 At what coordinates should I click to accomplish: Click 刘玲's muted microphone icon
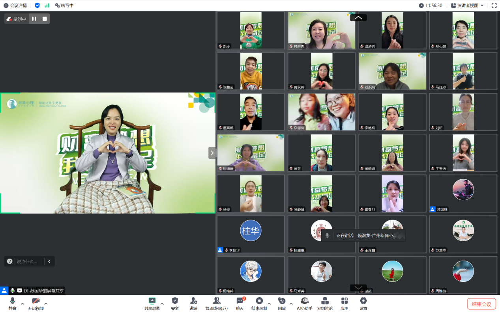[220, 46]
